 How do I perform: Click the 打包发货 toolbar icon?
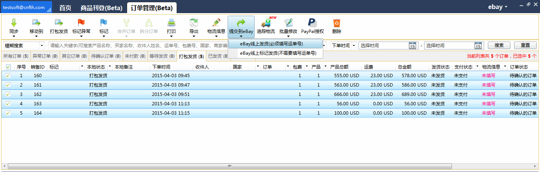pyautogui.click(x=59, y=22)
